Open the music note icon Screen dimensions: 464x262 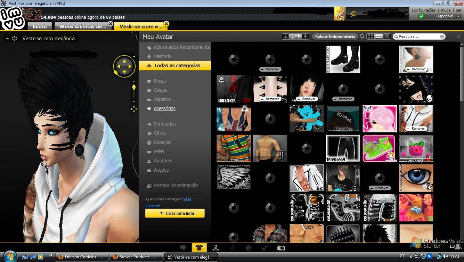coord(265,248)
